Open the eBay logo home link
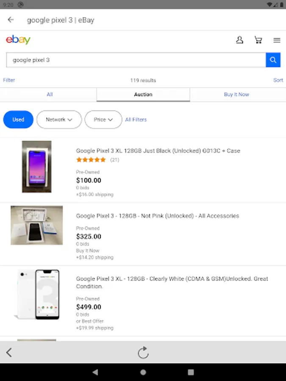The image size is (286, 381). point(18,40)
